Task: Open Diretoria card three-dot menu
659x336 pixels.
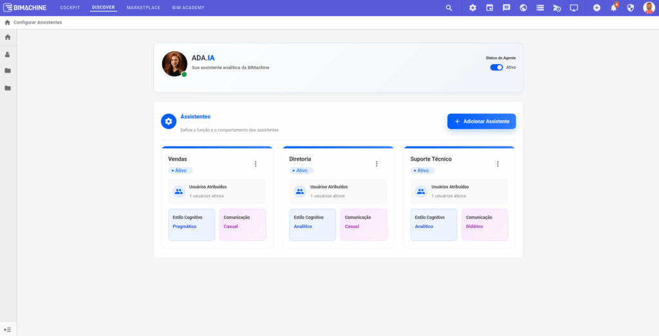Action: coord(376,164)
